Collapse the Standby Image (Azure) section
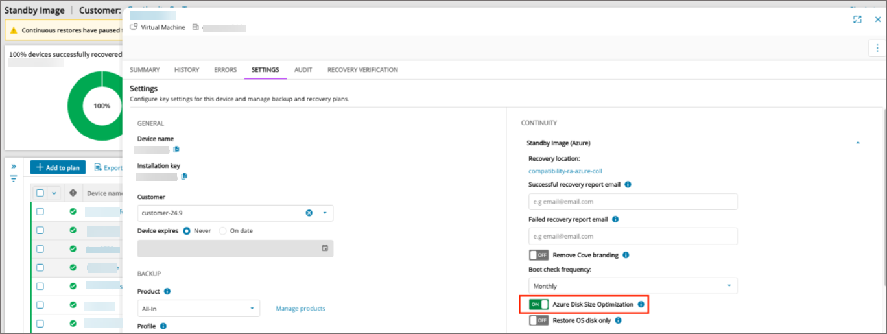The width and height of the screenshot is (887, 334). tap(858, 143)
